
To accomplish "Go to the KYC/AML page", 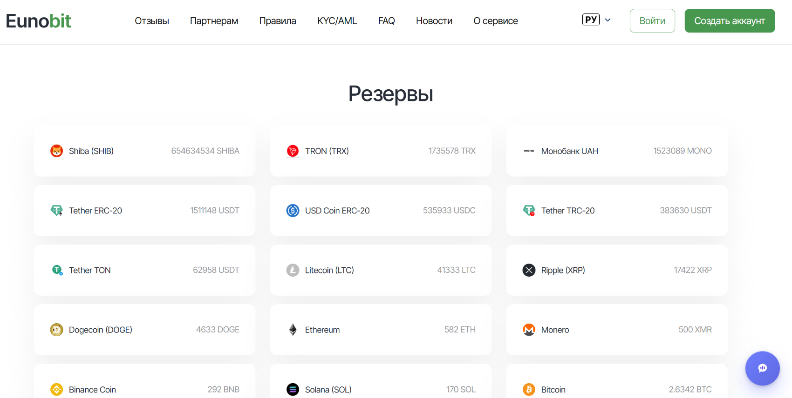I will click(x=337, y=21).
